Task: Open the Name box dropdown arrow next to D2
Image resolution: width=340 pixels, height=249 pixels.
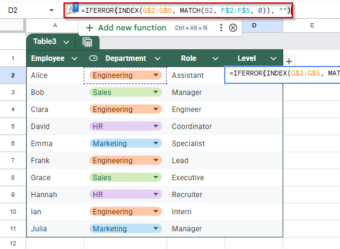Action: click(x=51, y=10)
